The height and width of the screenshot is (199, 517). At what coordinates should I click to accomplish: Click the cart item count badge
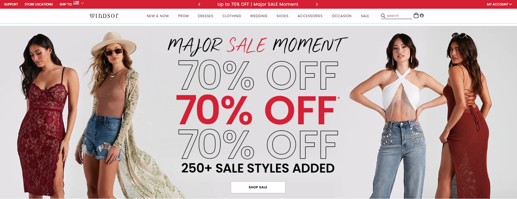[422, 16]
